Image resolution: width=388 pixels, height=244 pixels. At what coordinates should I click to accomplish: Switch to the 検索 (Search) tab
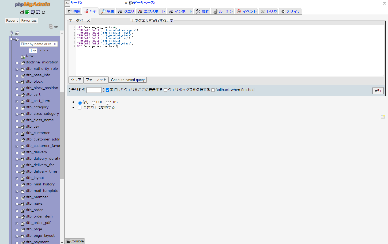click(x=108, y=11)
